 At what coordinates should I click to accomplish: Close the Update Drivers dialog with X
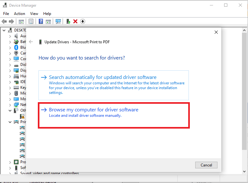pyautogui.click(x=216, y=32)
